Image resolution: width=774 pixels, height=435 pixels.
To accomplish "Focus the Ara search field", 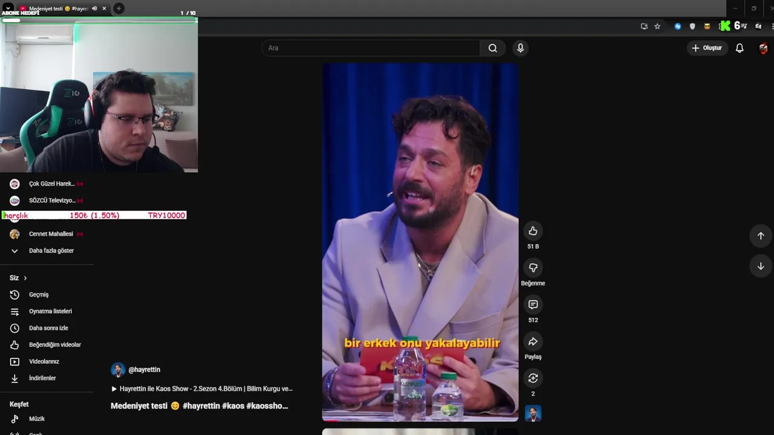I will 371,48.
